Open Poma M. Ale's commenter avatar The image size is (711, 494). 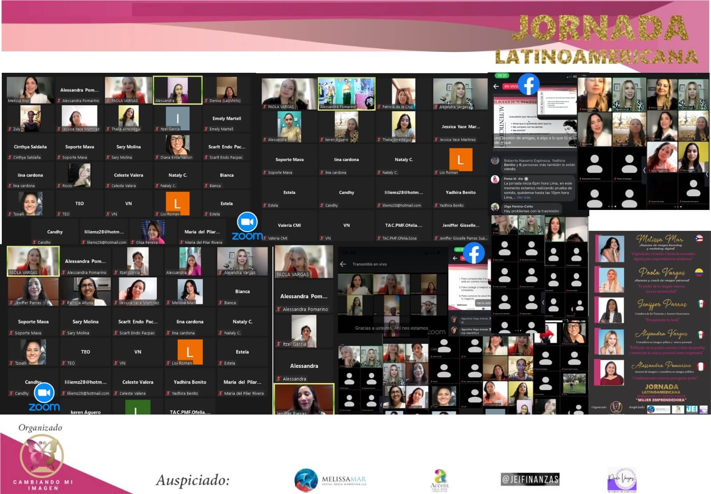tap(495, 179)
